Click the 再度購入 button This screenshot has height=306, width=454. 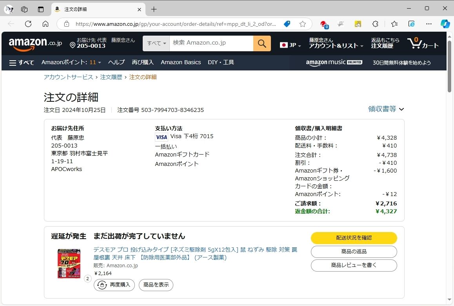(114, 285)
